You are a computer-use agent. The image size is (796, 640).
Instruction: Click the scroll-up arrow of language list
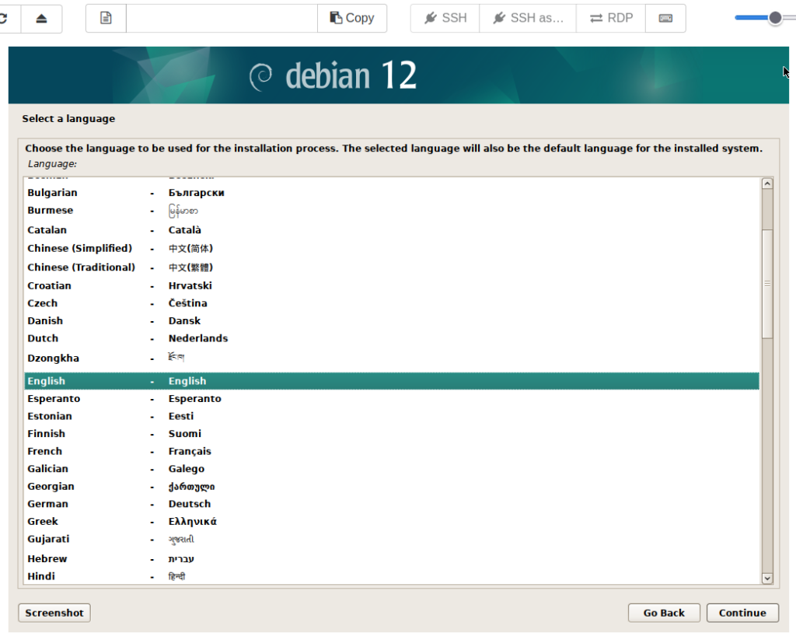pos(767,184)
